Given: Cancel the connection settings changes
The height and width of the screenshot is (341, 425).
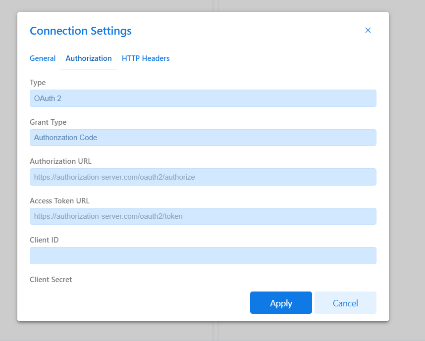Looking at the screenshot, I should coord(345,302).
